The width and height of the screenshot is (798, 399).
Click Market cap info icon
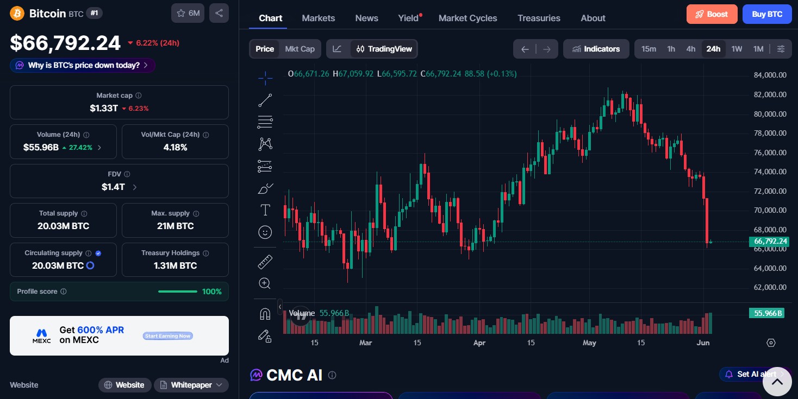click(x=139, y=96)
